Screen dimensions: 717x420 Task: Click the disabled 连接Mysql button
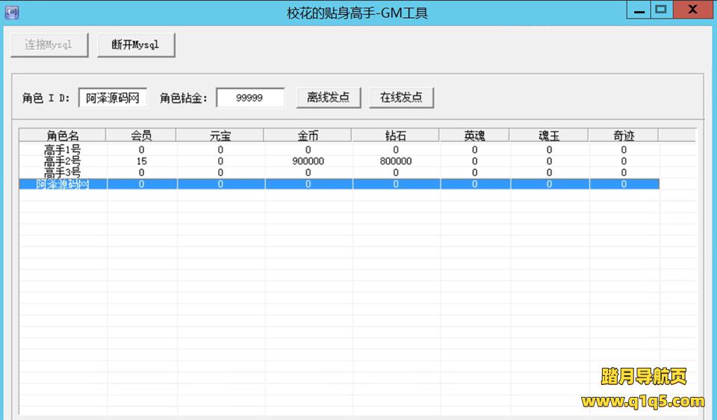pyautogui.click(x=49, y=45)
